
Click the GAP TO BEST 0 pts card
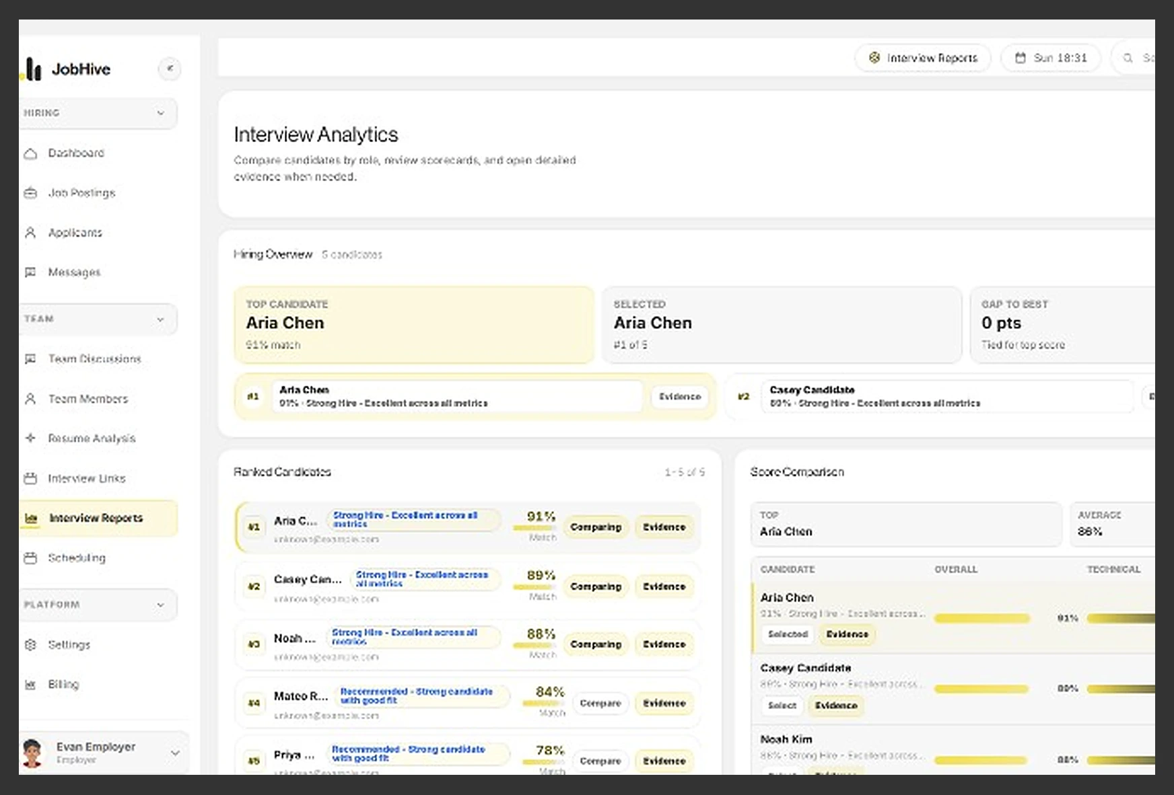coord(1062,325)
